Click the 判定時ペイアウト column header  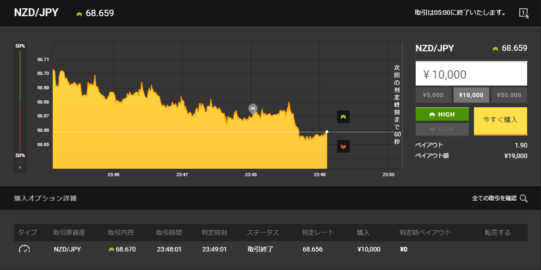click(425, 233)
